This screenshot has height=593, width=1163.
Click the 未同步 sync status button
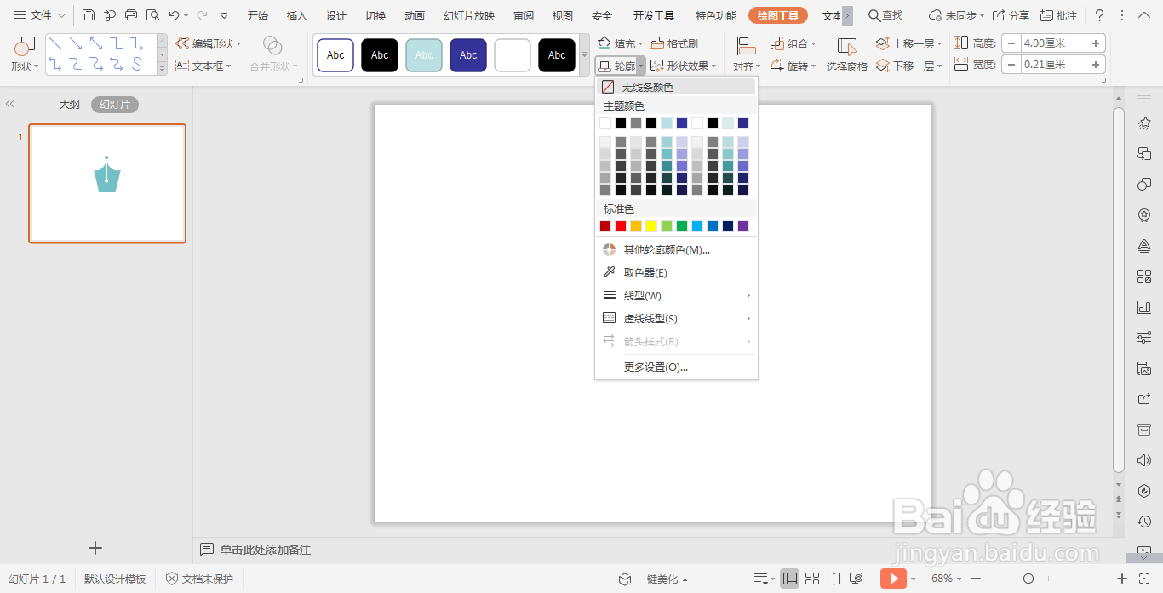(957, 15)
